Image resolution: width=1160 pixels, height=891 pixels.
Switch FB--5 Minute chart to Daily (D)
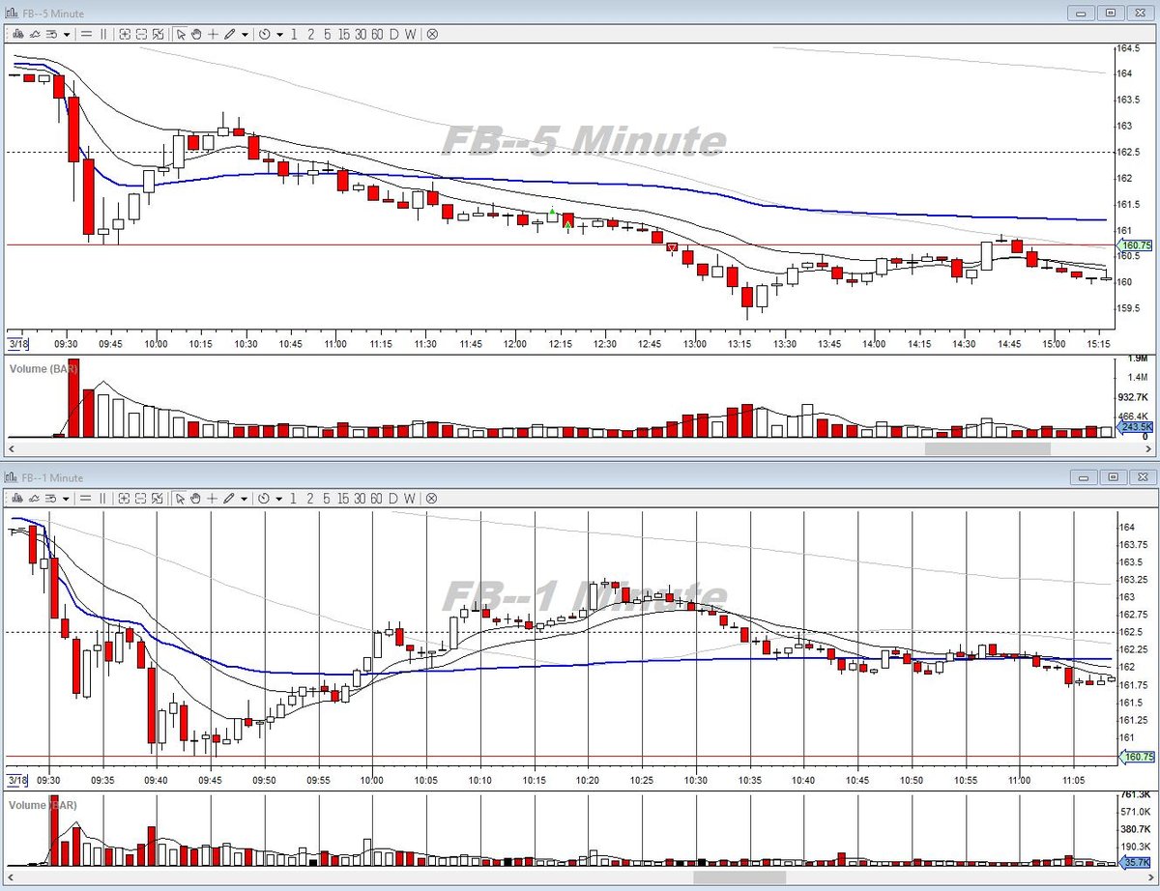(393, 34)
